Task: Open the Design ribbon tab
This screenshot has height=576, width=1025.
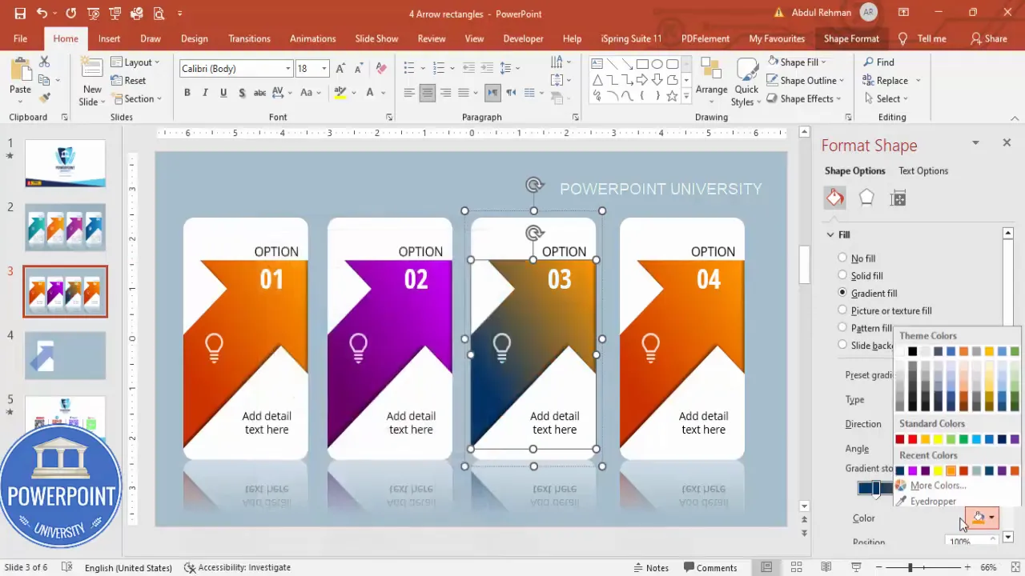Action: [194, 38]
